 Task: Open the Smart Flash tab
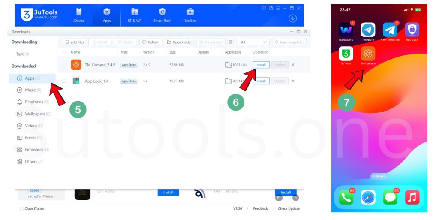coord(162,15)
